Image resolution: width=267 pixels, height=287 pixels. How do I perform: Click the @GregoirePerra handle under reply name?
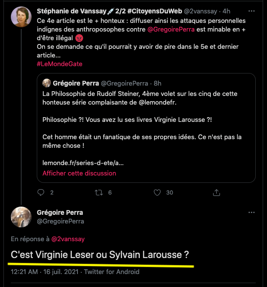[61, 221]
